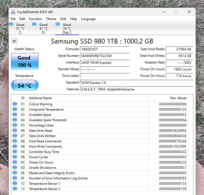
Task: Click the ID column header
Action: (x=23, y=98)
